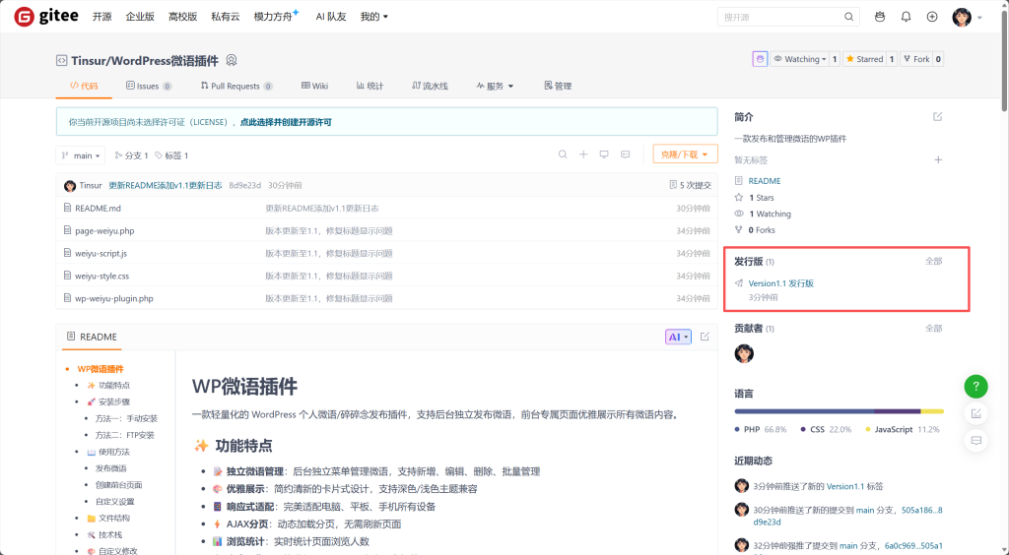This screenshot has height=555, width=1009.
Task: Click 全部 beside 贡献者
Action: [934, 329]
